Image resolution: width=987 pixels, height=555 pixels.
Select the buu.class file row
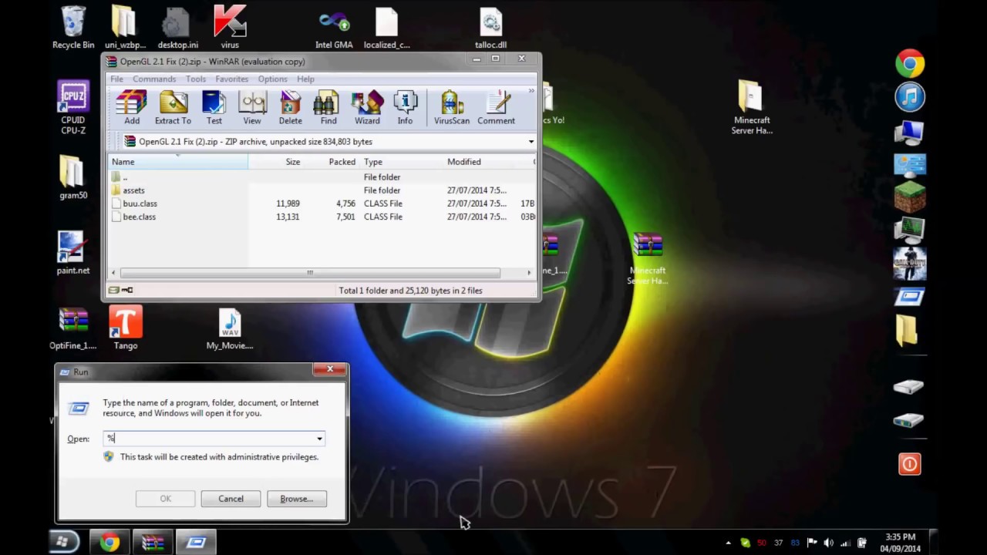pyautogui.click(x=322, y=203)
